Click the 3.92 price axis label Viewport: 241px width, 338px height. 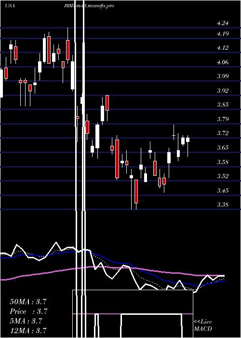223,91
